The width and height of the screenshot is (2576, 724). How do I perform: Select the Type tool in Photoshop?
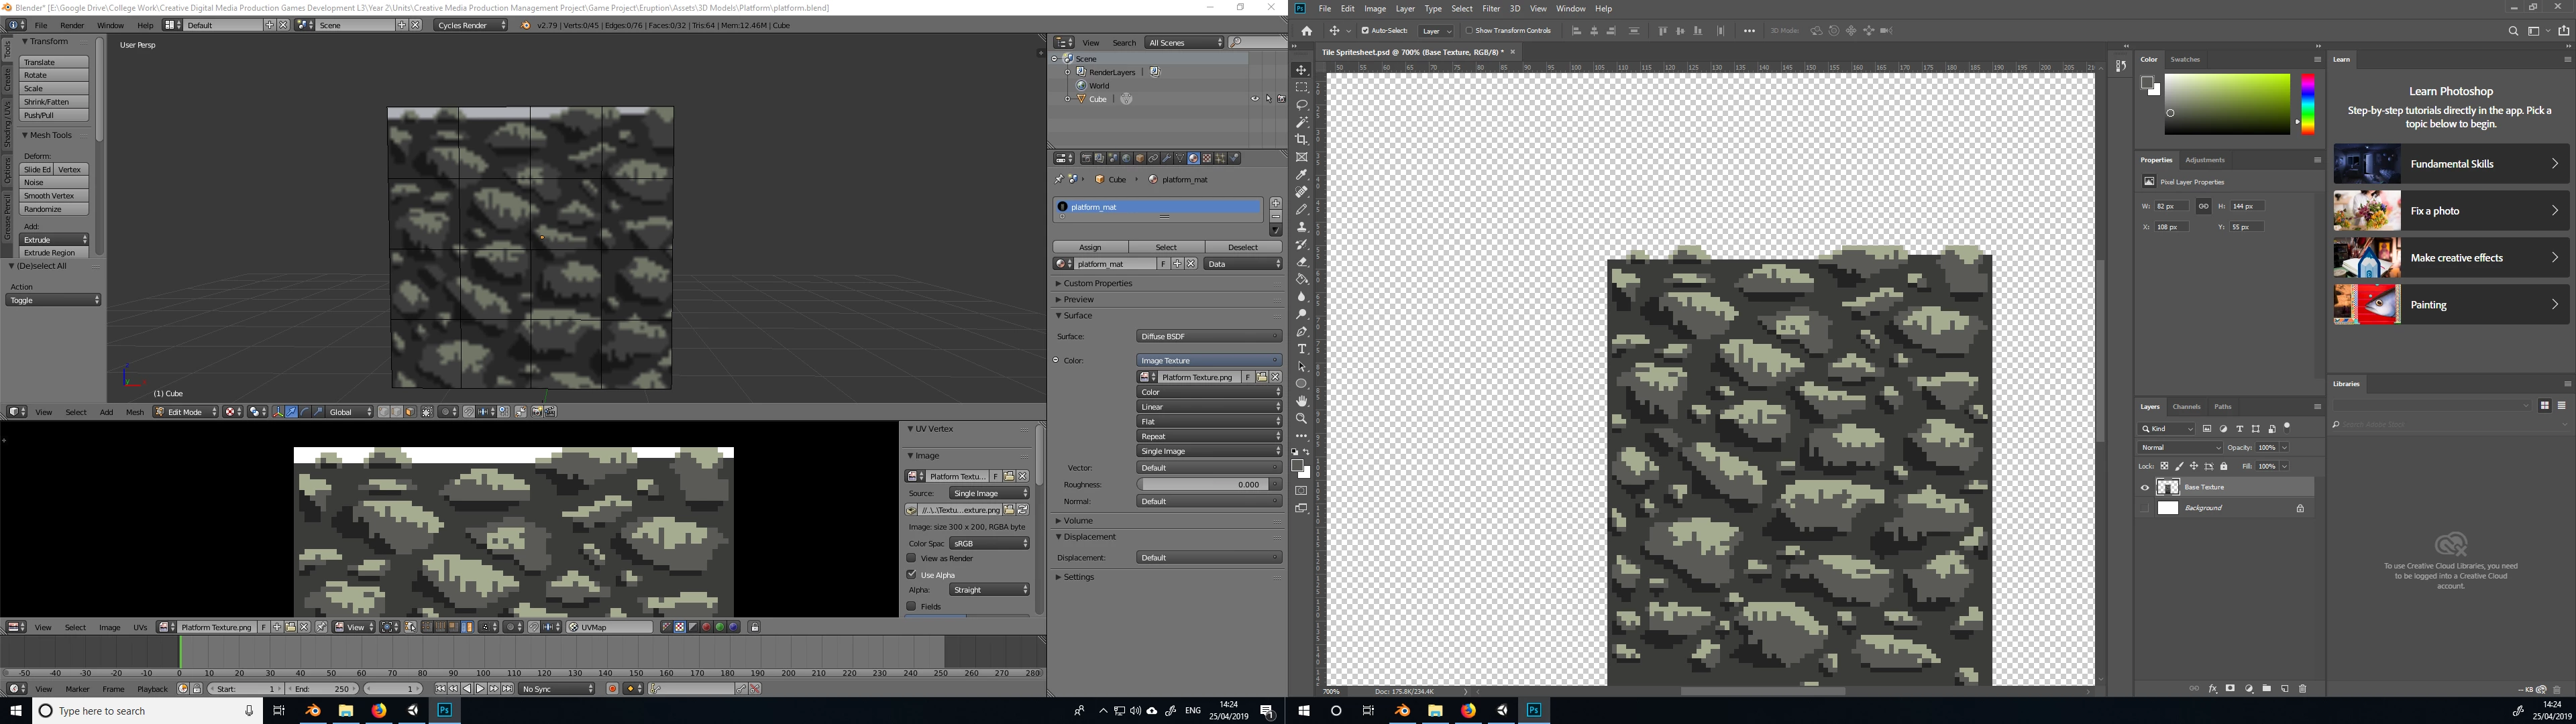1301,349
